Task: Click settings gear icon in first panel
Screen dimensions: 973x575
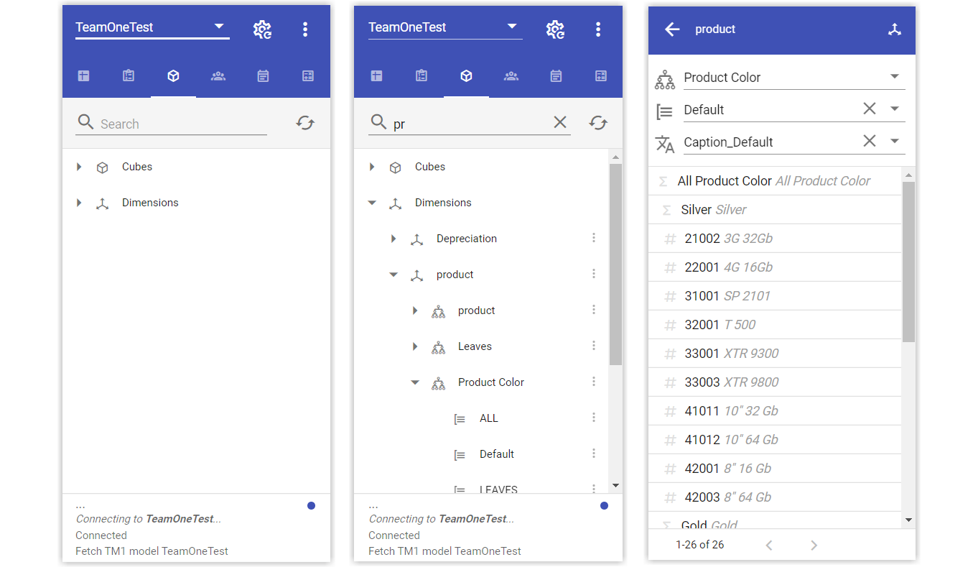Action: click(x=262, y=29)
